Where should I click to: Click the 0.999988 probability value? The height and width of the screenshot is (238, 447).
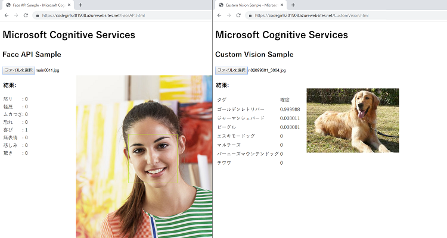point(290,109)
